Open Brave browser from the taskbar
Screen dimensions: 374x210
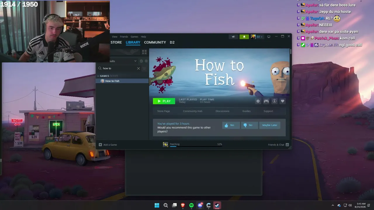pos(183,205)
